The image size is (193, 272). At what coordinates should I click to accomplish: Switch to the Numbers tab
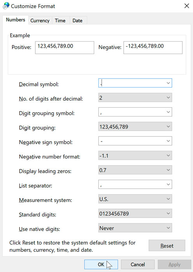click(x=16, y=20)
